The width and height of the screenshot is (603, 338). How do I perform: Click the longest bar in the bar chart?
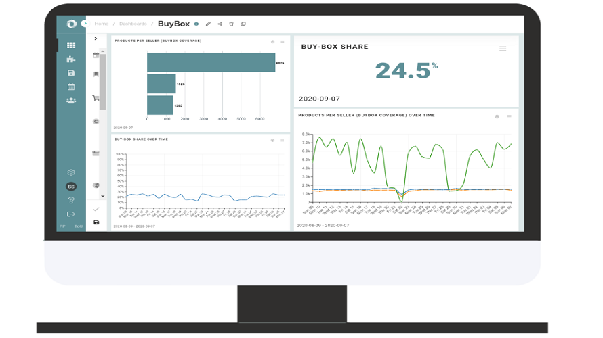click(x=211, y=63)
